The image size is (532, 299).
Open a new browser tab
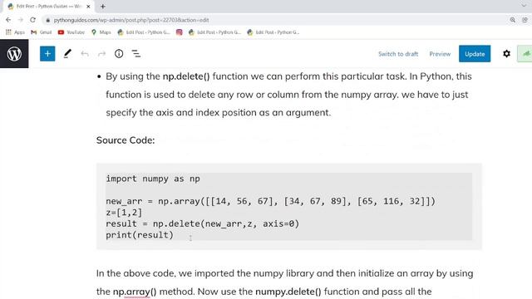pos(103,6)
